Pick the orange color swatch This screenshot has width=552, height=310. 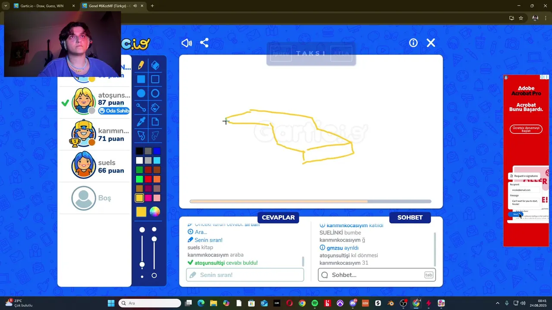[x=157, y=179]
